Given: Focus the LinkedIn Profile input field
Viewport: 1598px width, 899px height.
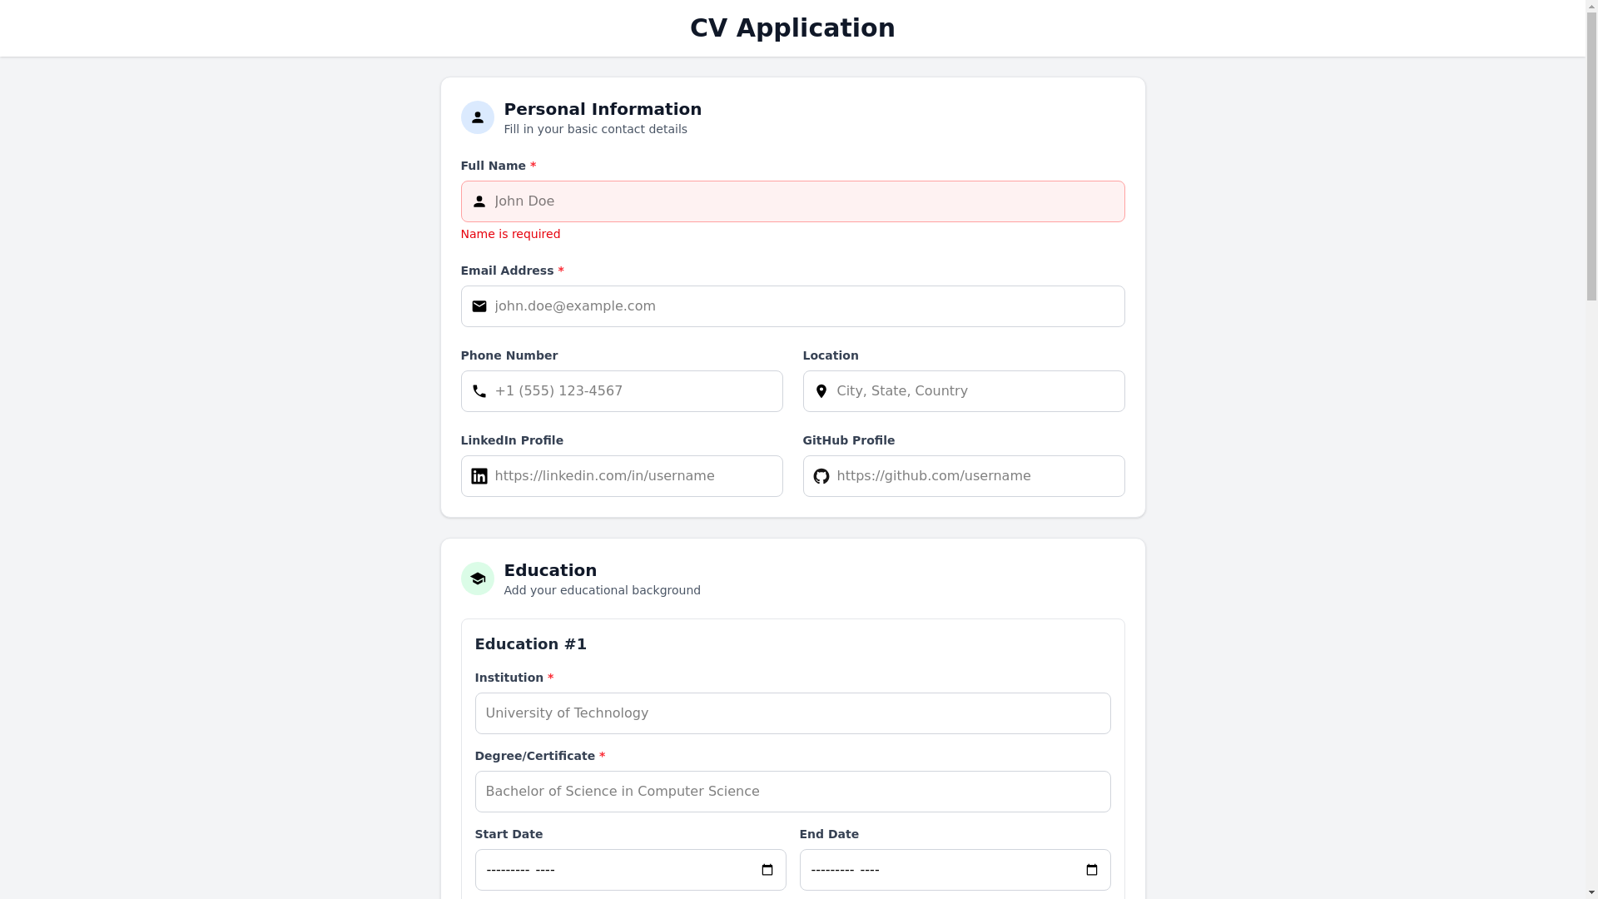Looking at the screenshot, I should click(x=622, y=476).
